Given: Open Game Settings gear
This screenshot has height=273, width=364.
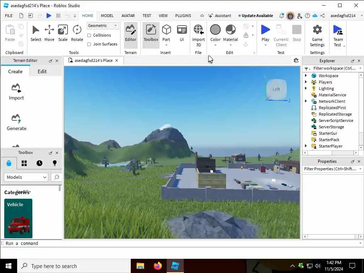Looking at the screenshot, I should [x=317, y=35].
